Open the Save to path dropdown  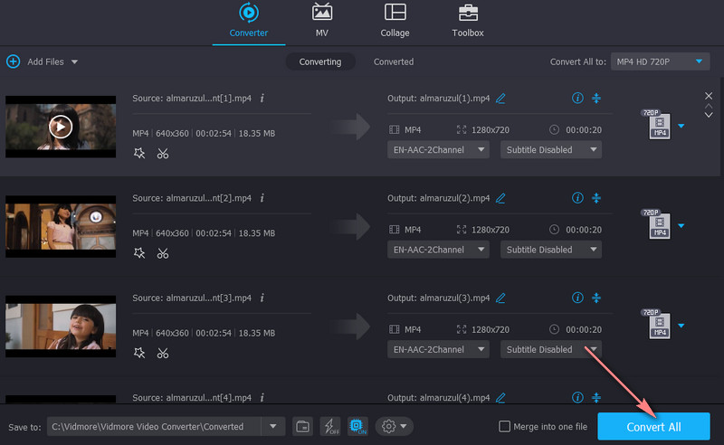pos(273,426)
